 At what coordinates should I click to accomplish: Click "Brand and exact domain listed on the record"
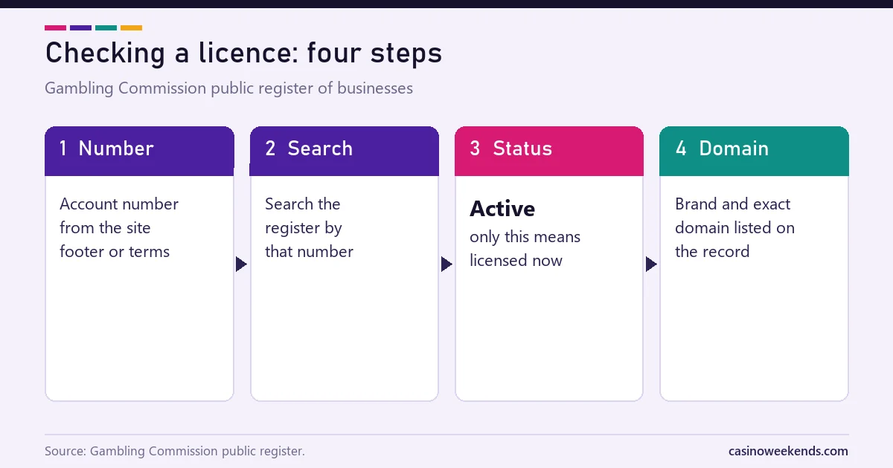(734, 228)
